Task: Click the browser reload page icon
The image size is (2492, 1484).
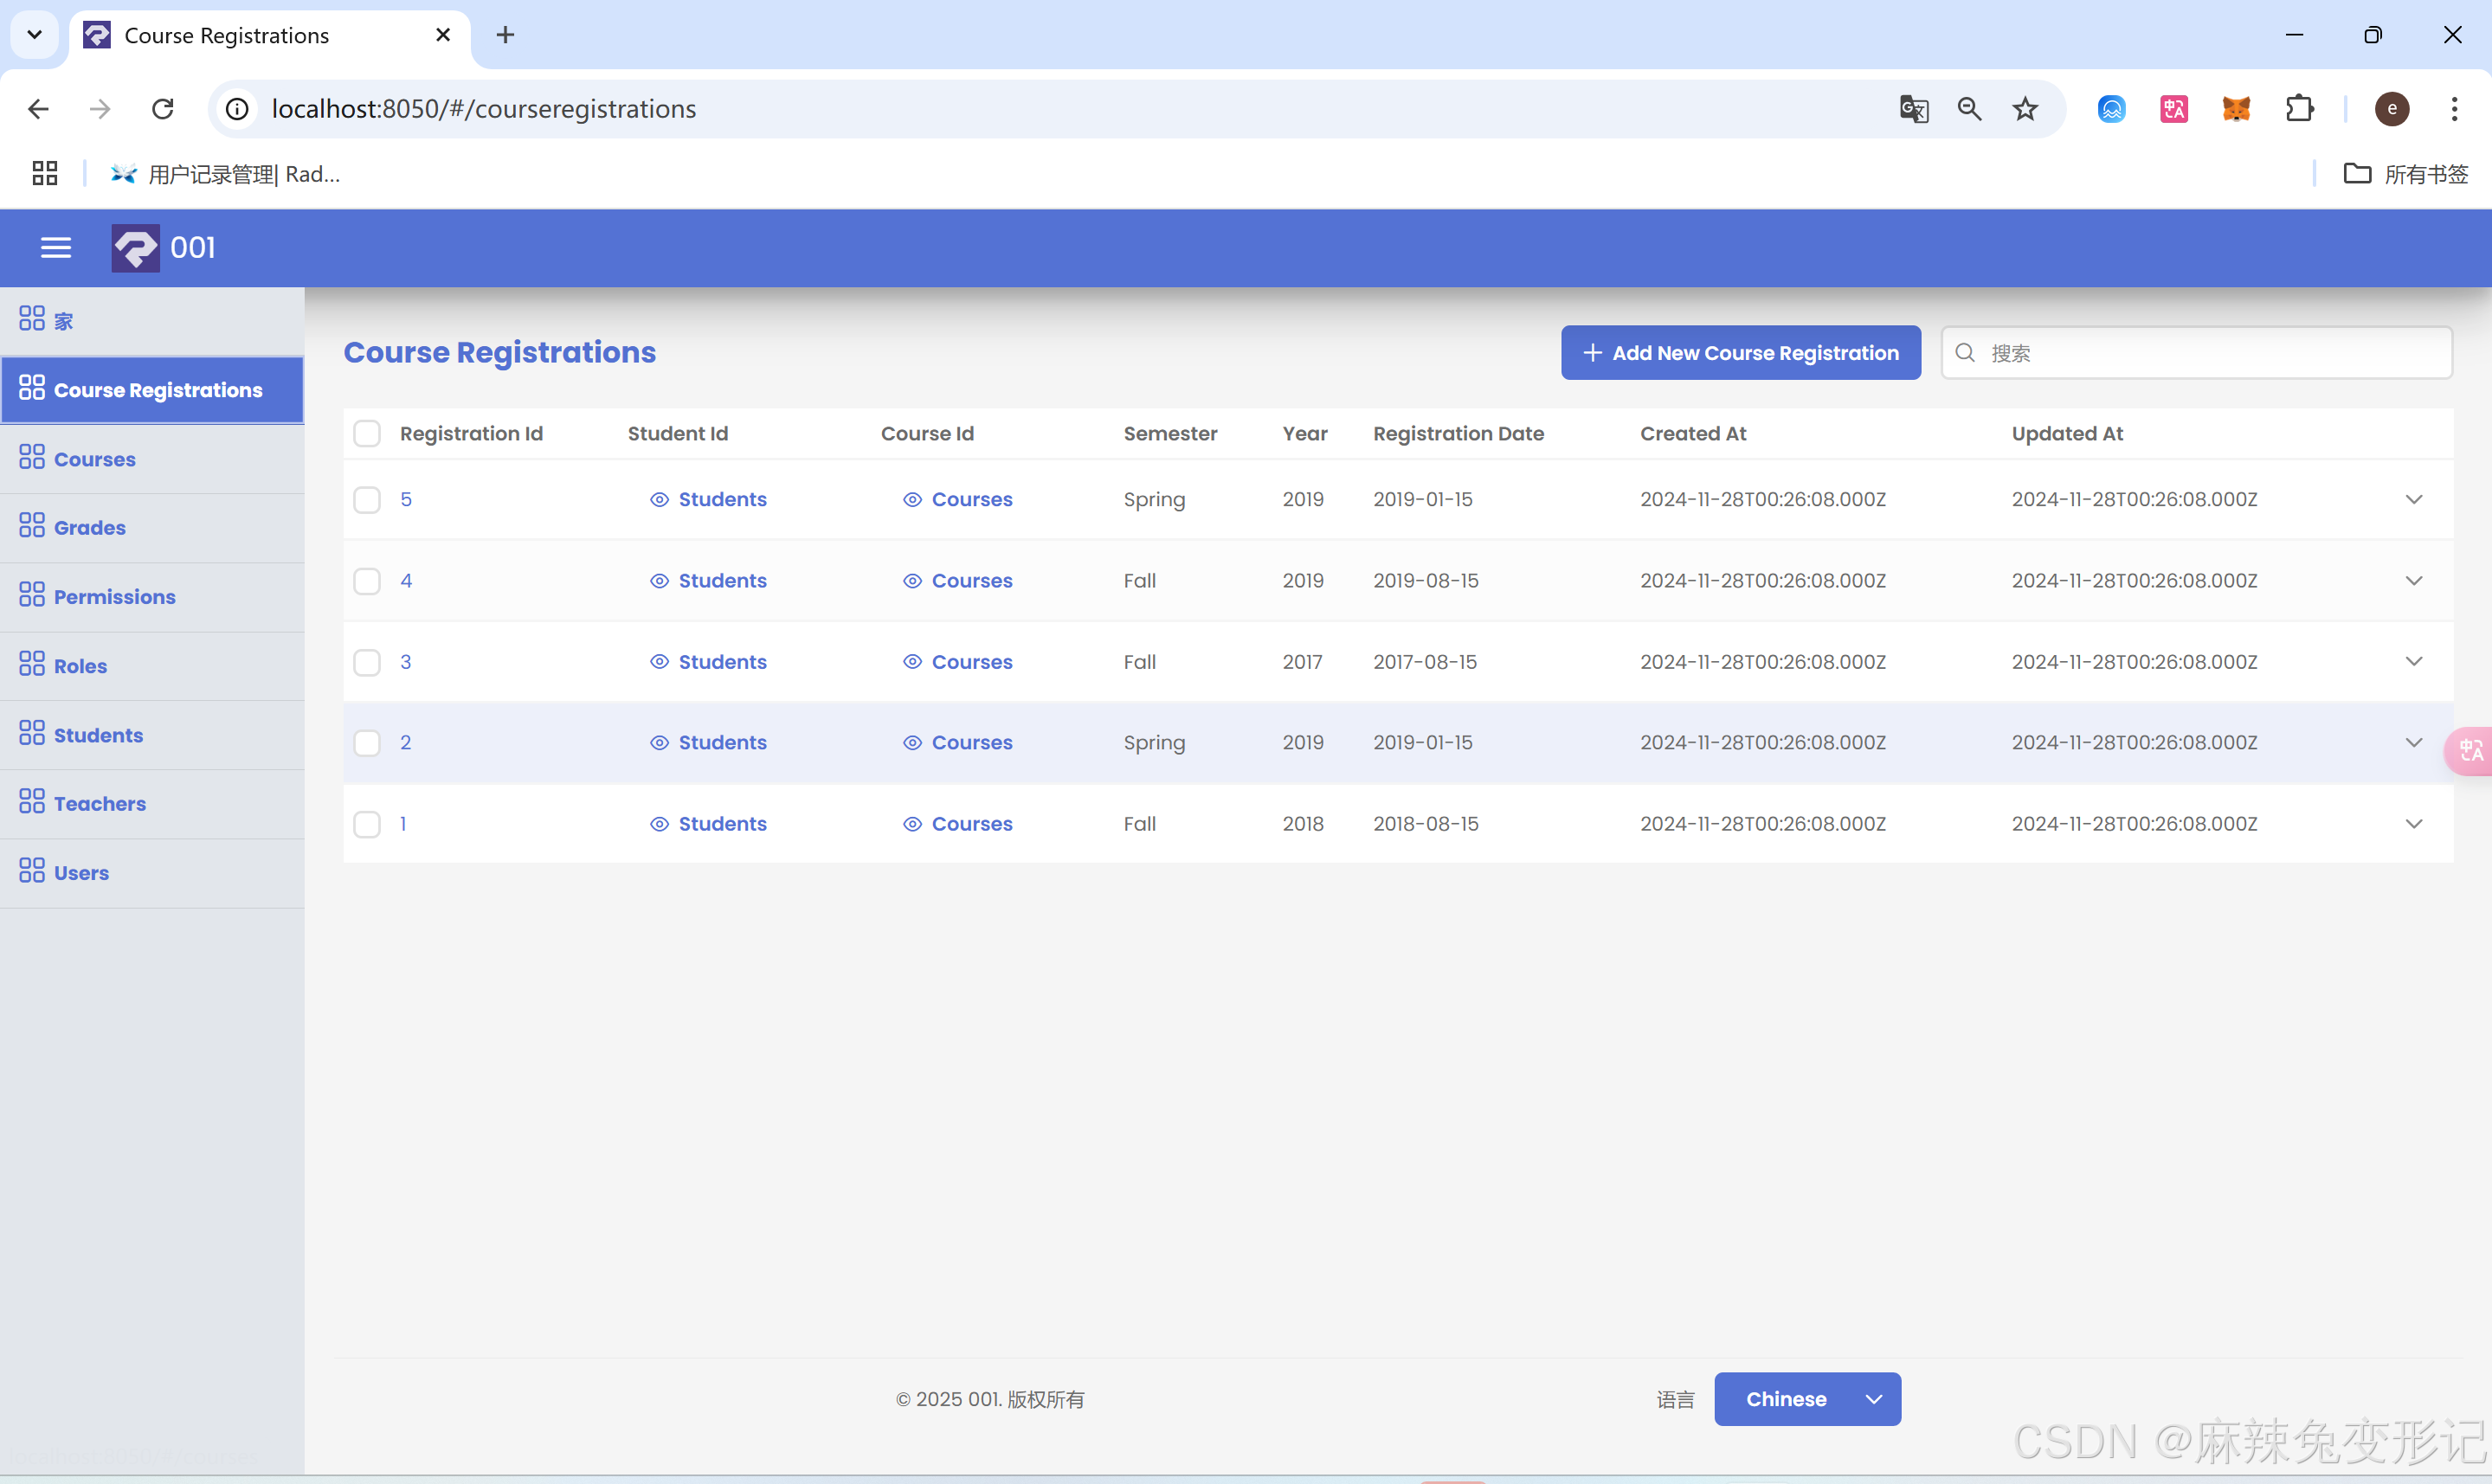Action: pyautogui.click(x=163, y=108)
